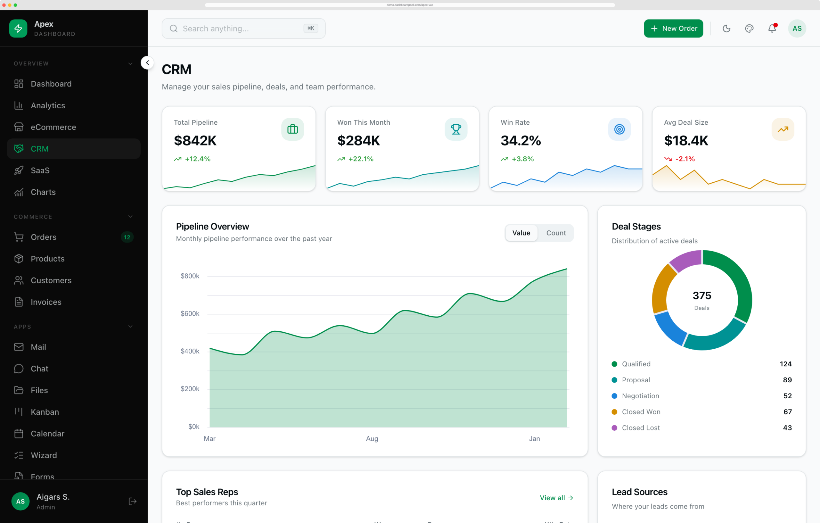Click the Avg Deal Size trend icon
Image resolution: width=820 pixels, height=523 pixels.
[x=783, y=129]
